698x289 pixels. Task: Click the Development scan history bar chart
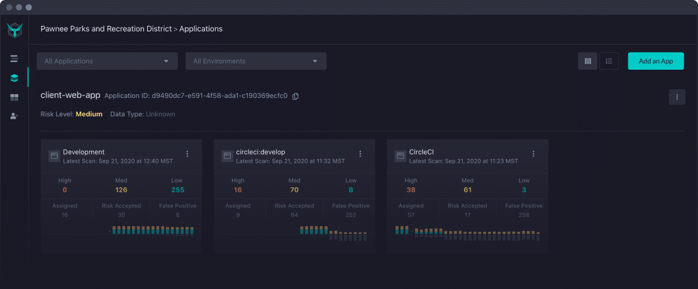(153, 231)
